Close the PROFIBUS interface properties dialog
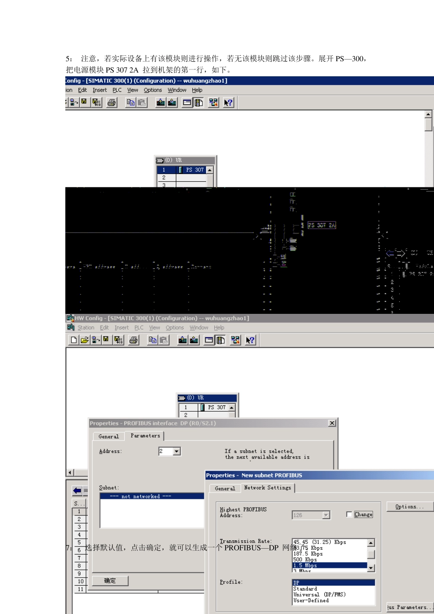This screenshot has width=434, height=614. [x=332, y=423]
